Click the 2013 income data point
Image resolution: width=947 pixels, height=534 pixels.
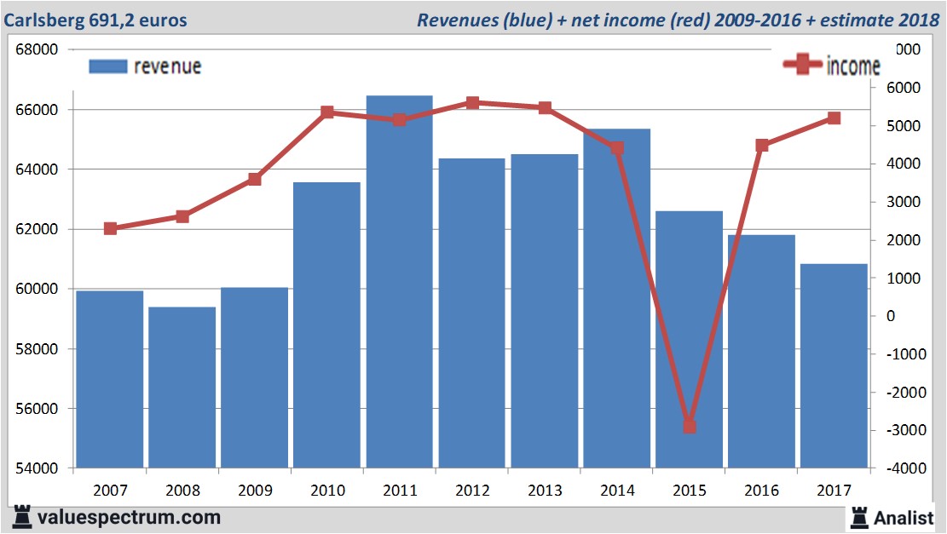point(545,108)
